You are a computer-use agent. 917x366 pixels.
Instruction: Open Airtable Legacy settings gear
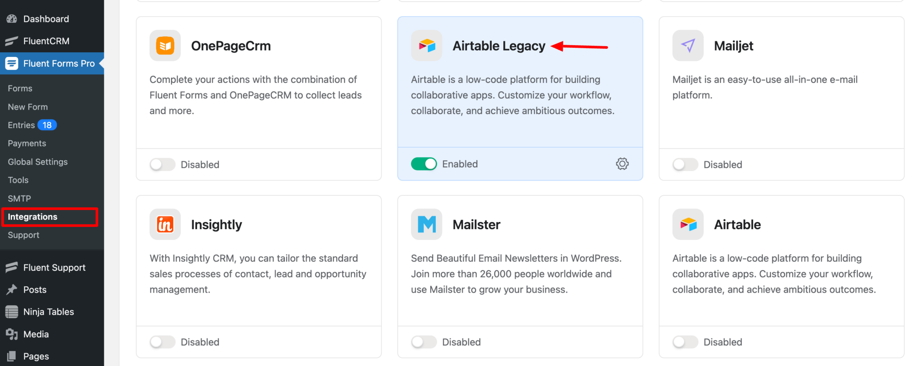point(622,164)
